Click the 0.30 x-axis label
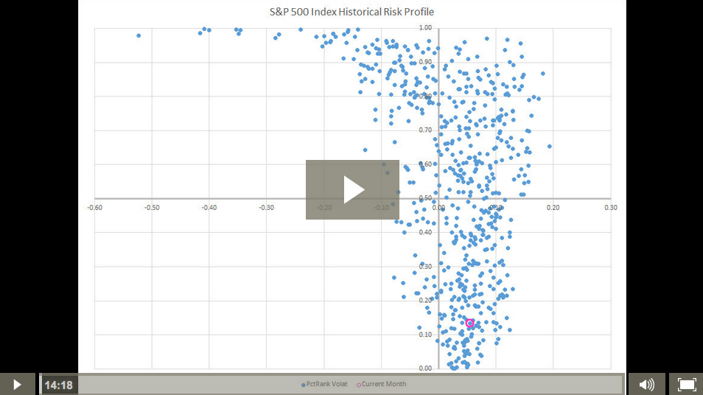The width and height of the screenshot is (703, 395). point(611,208)
